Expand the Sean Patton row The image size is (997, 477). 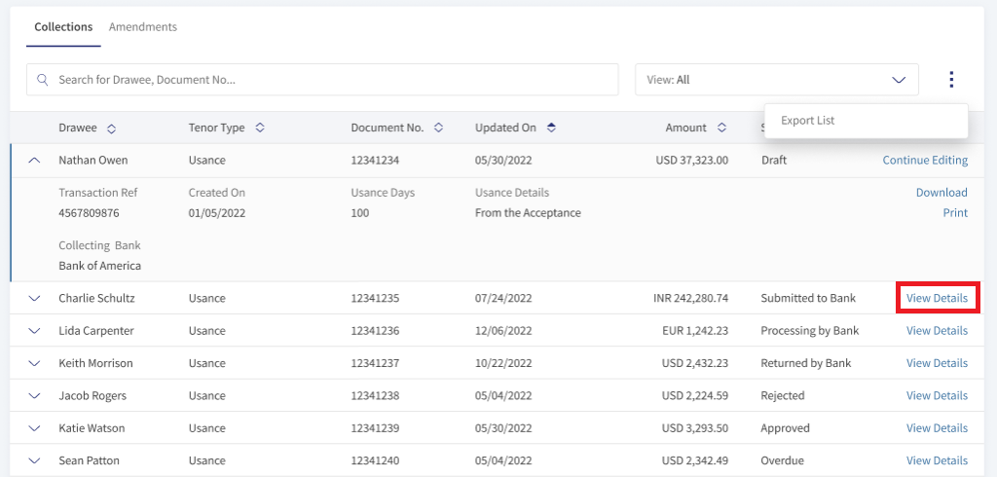click(x=35, y=460)
